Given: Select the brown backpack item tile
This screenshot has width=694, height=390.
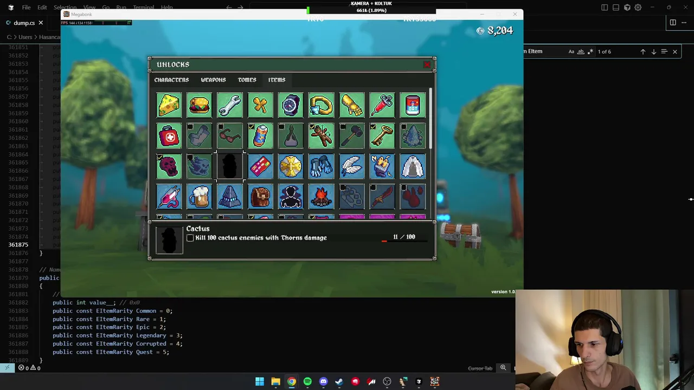Looking at the screenshot, I should point(260,197).
